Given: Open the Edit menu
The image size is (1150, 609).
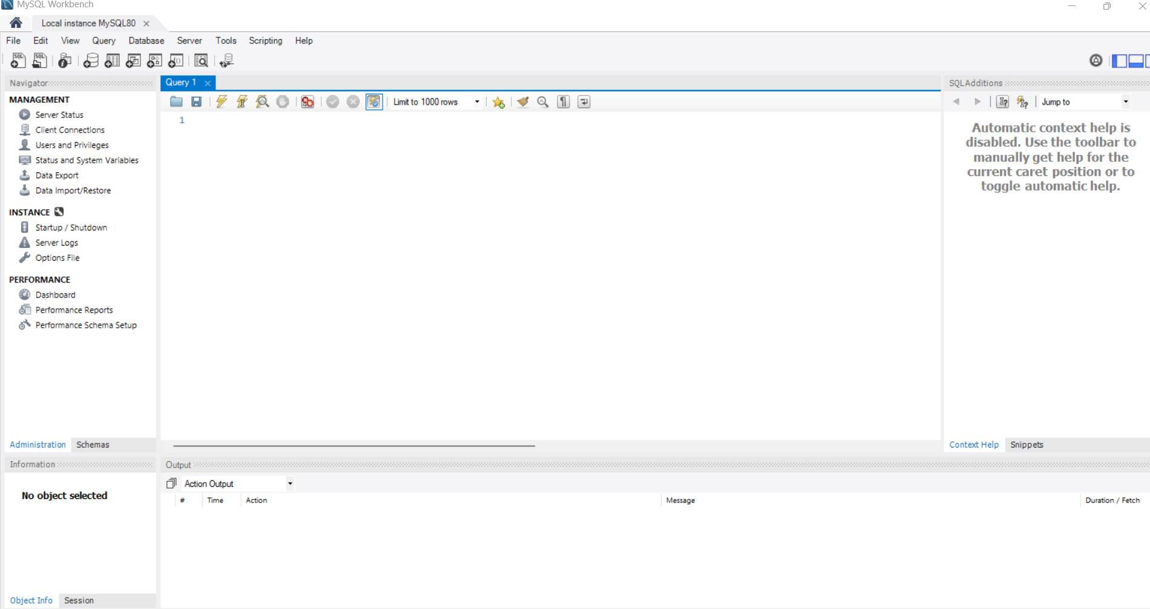Looking at the screenshot, I should pyautogui.click(x=41, y=41).
